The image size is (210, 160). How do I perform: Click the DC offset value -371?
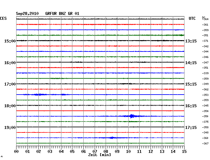pyautogui.click(x=205, y=41)
